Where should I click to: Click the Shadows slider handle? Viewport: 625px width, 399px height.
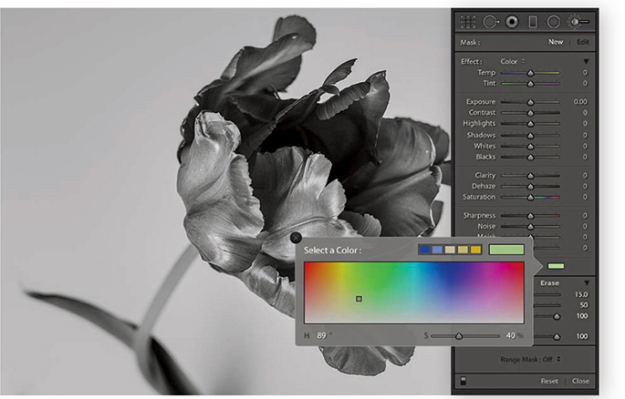(530, 136)
